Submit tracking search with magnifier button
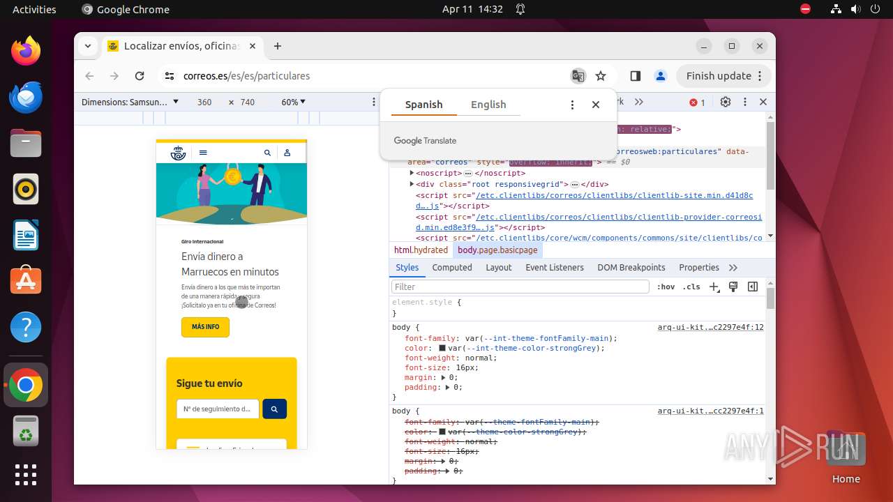 pyautogui.click(x=275, y=409)
